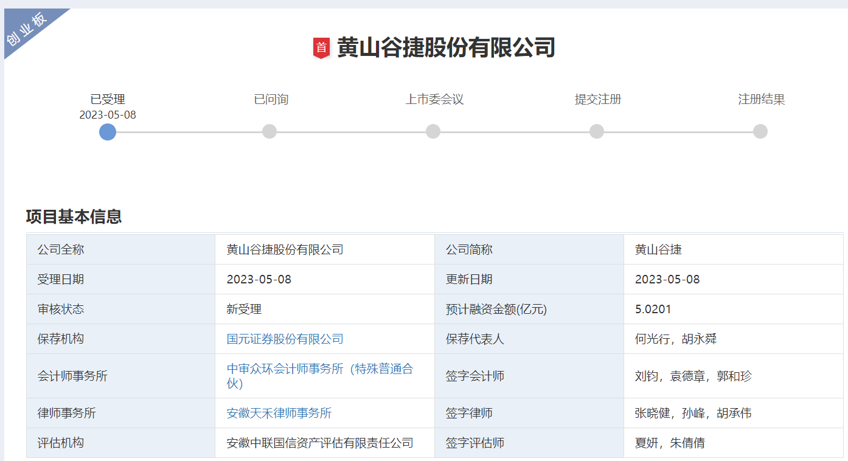Click 提交注册 stage label
Image resolution: width=848 pixels, height=461 pixels.
tap(598, 99)
